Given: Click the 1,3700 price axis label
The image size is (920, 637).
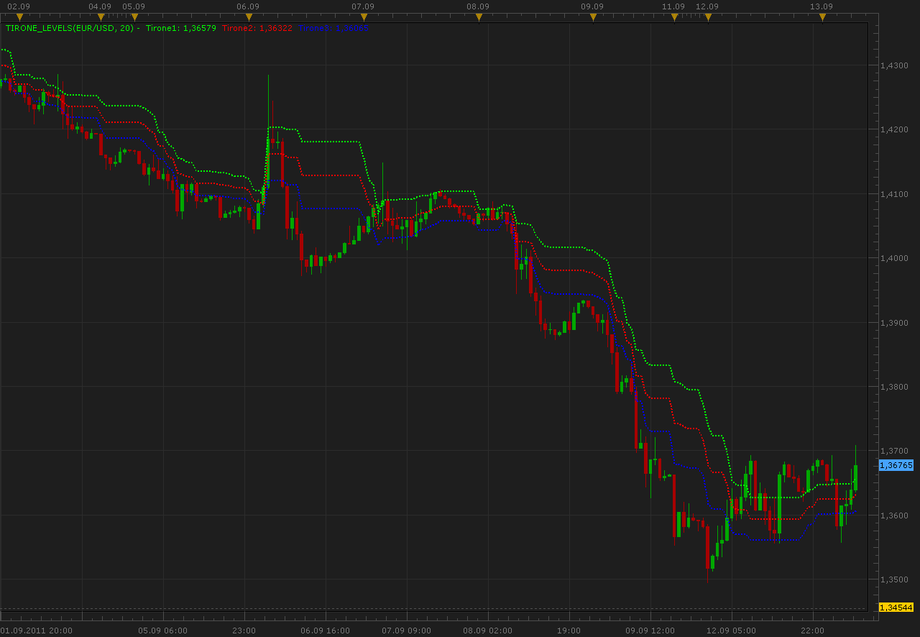Looking at the screenshot, I should coord(894,451).
